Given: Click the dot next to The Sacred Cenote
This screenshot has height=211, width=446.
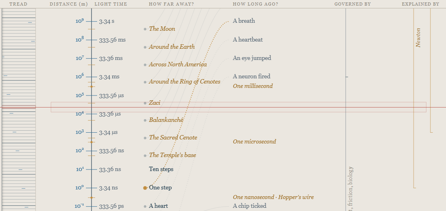Looking at the screenshot, I should coord(145,138).
